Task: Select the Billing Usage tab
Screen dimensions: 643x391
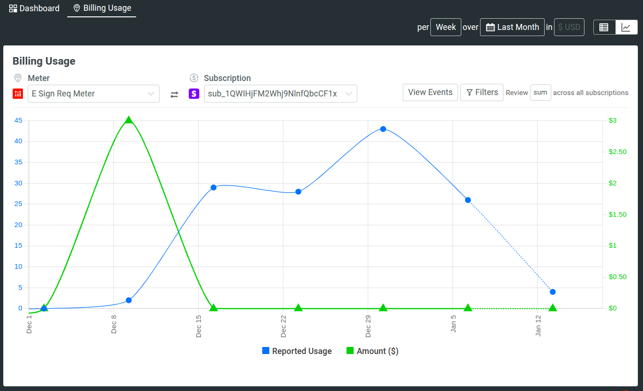Action: 102,7
